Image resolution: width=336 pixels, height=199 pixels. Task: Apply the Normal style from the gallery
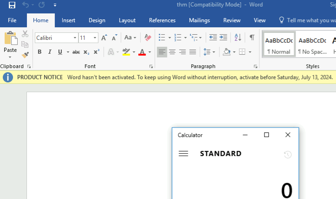pyautogui.click(x=279, y=44)
